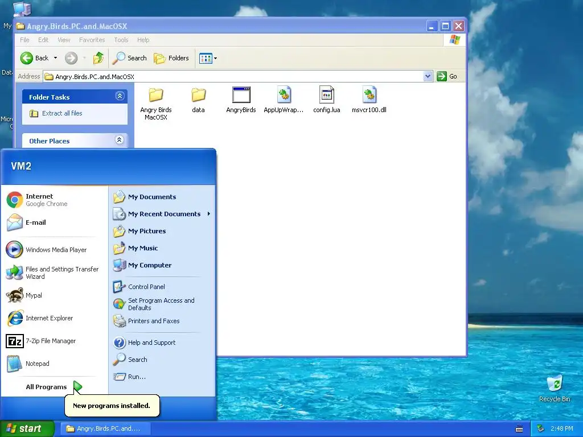Screen dimensions: 583x437
Task: Expand My Recent Documents submenu
Action: [162, 214]
